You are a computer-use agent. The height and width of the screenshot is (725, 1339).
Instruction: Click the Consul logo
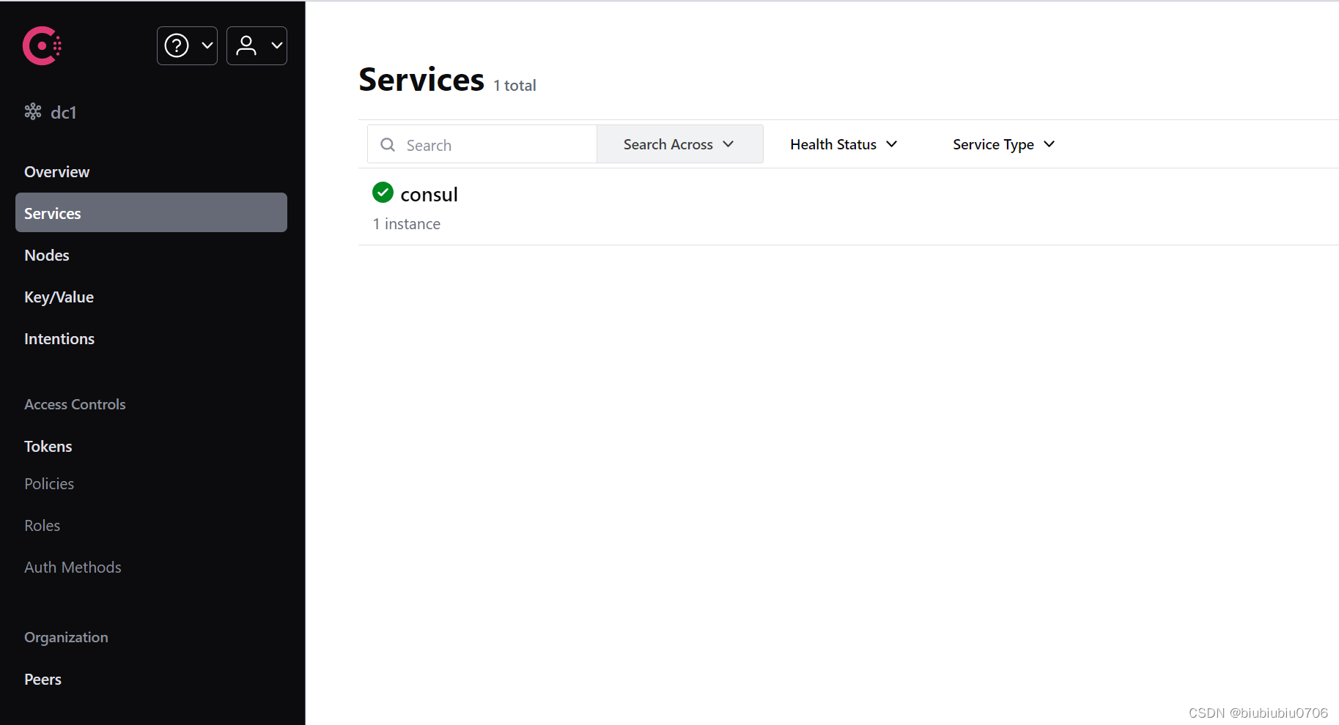(x=41, y=45)
